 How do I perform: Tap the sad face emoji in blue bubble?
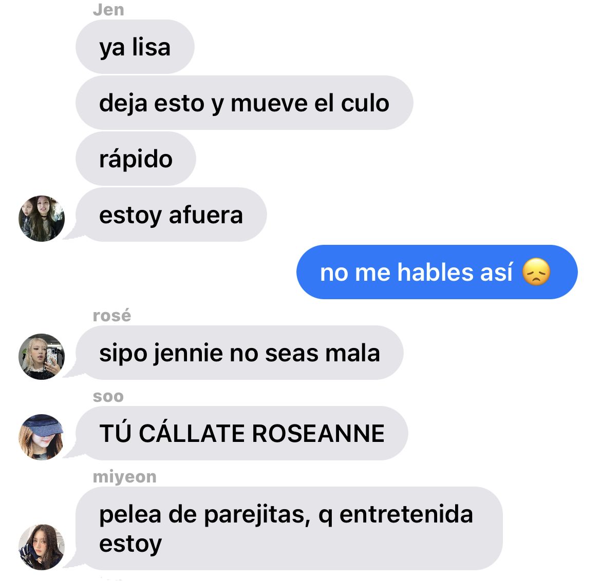[x=536, y=272]
